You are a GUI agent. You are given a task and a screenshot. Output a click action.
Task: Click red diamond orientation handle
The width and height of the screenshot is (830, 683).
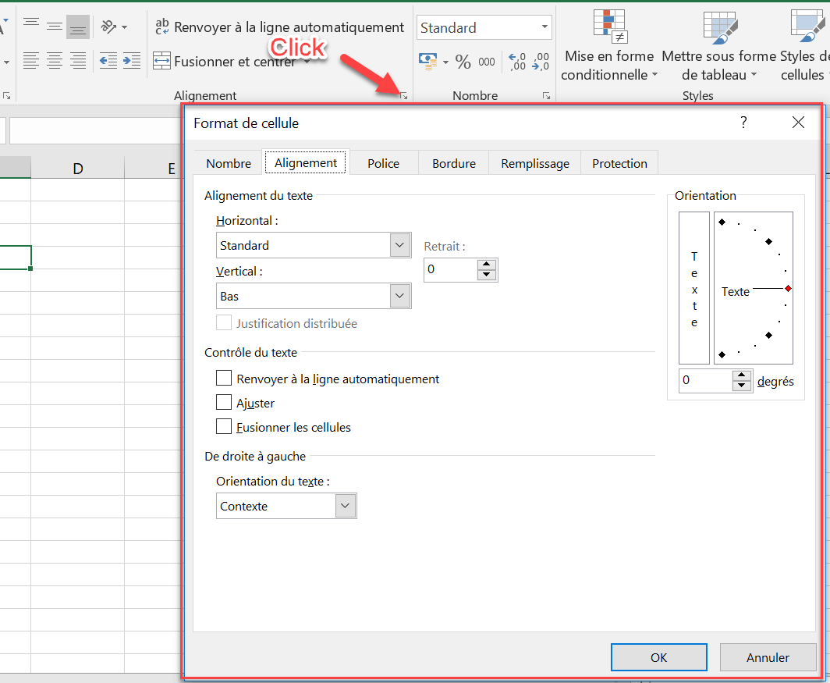pyautogui.click(x=788, y=288)
